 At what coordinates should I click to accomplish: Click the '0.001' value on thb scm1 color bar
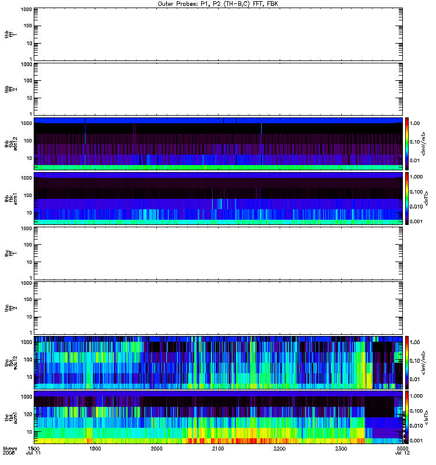pos(416,221)
